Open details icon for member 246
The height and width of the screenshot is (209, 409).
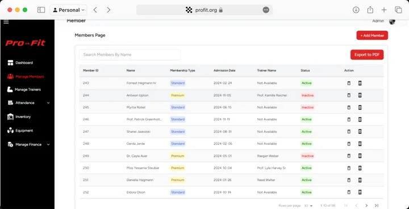(360, 119)
